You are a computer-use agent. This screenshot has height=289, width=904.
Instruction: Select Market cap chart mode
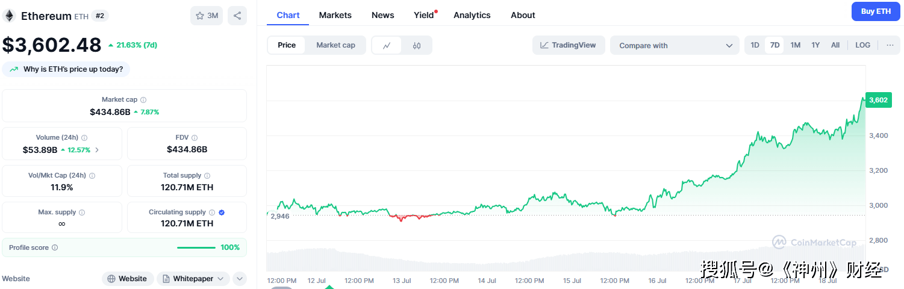tap(335, 45)
